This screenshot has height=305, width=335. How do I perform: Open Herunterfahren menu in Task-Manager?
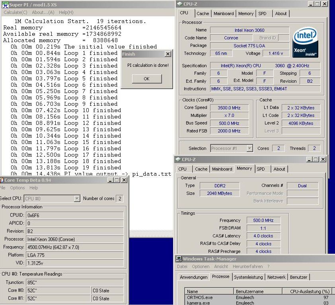(x=247, y=266)
